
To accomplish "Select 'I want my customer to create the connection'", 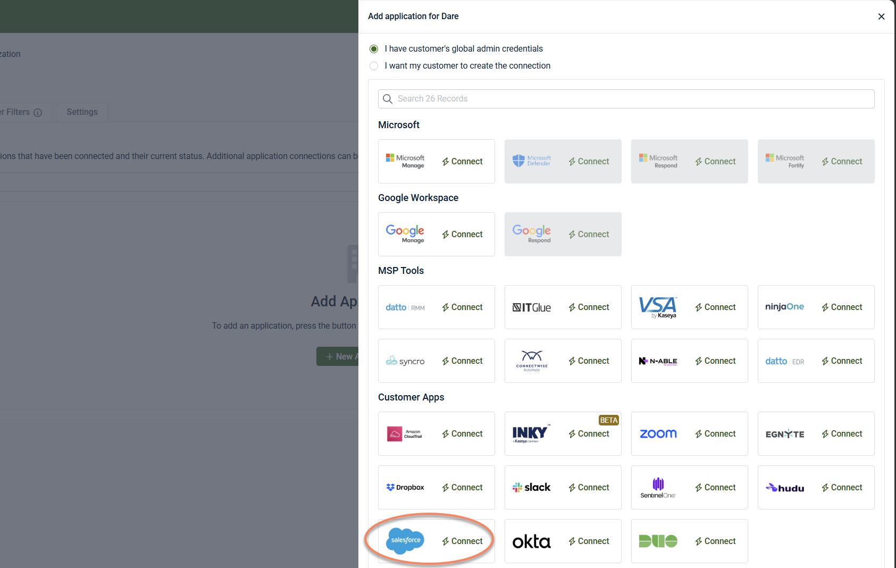I will click(x=374, y=66).
